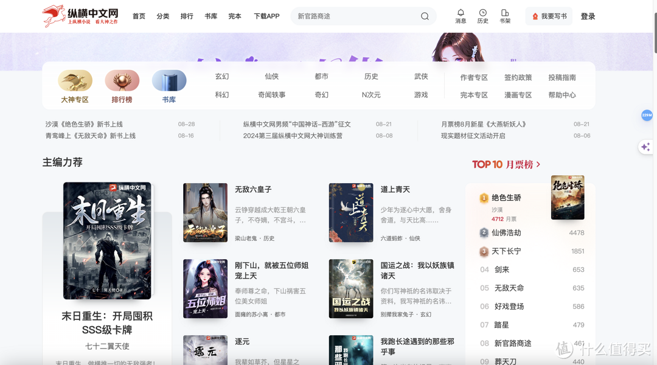The height and width of the screenshot is (365, 657).
Task: Click the 我要写书 button
Action: coord(549,16)
